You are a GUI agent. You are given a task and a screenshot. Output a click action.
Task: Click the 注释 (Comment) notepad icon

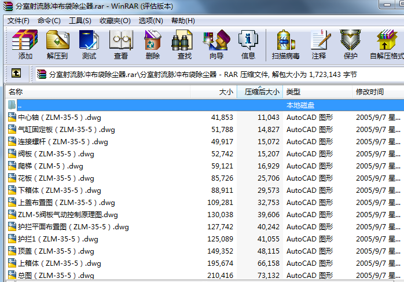[x=320, y=40]
